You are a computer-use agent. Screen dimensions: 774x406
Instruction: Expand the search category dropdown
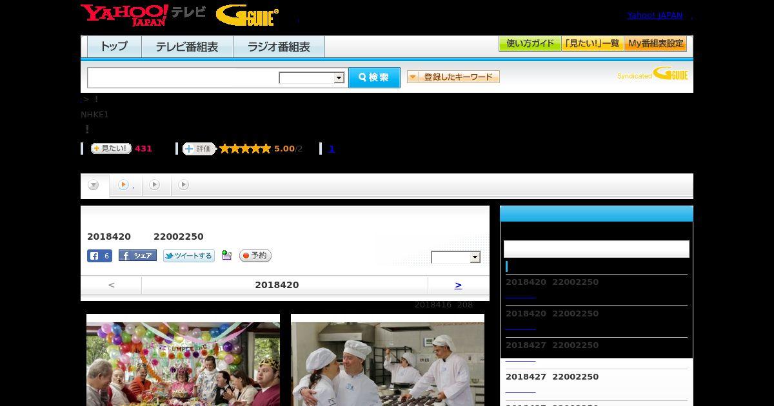[x=312, y=78]
